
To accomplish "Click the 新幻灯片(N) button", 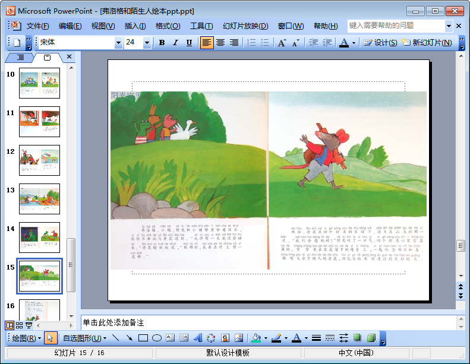I will tap(427, 43).
